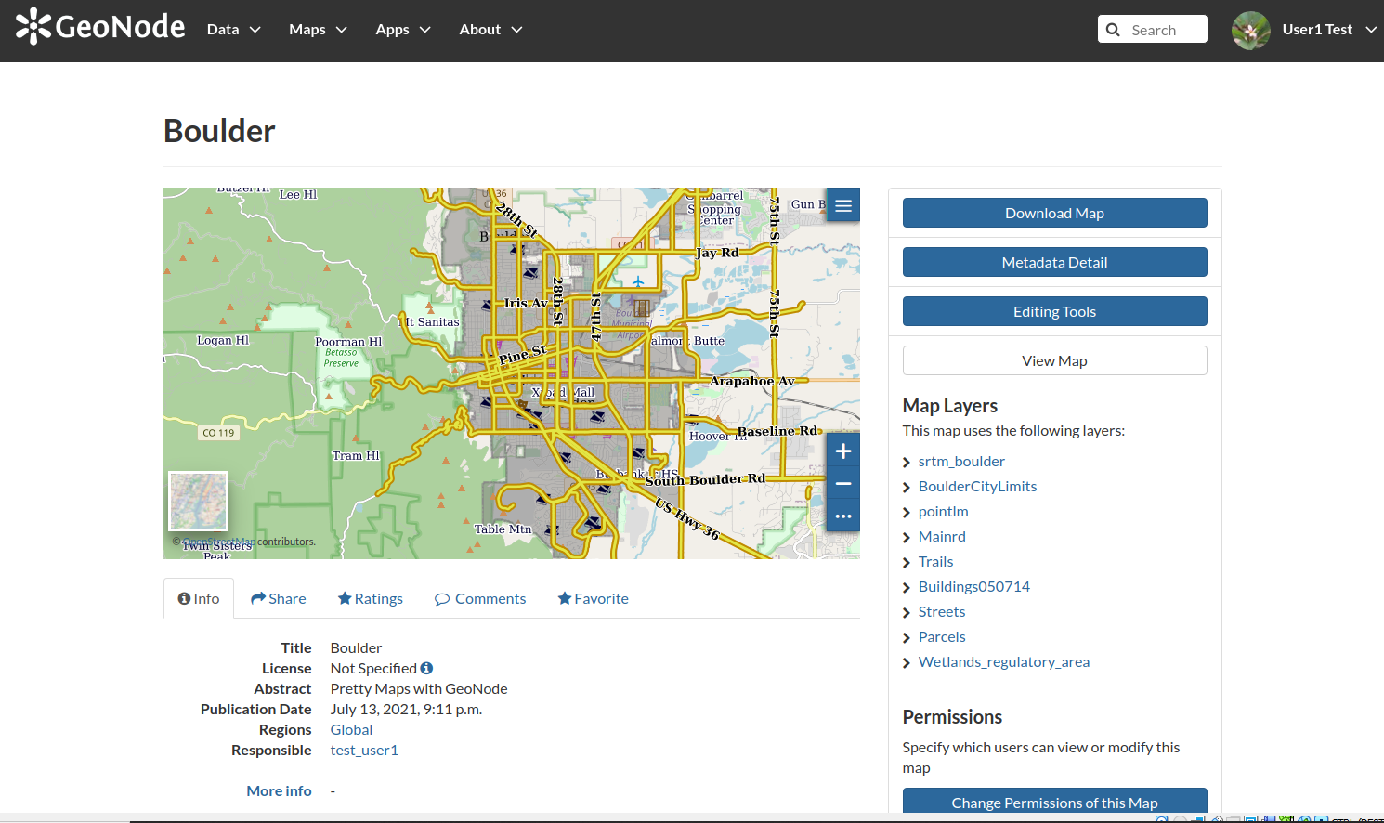Open the Buildings050714 layer link

(x=974, y=586)
